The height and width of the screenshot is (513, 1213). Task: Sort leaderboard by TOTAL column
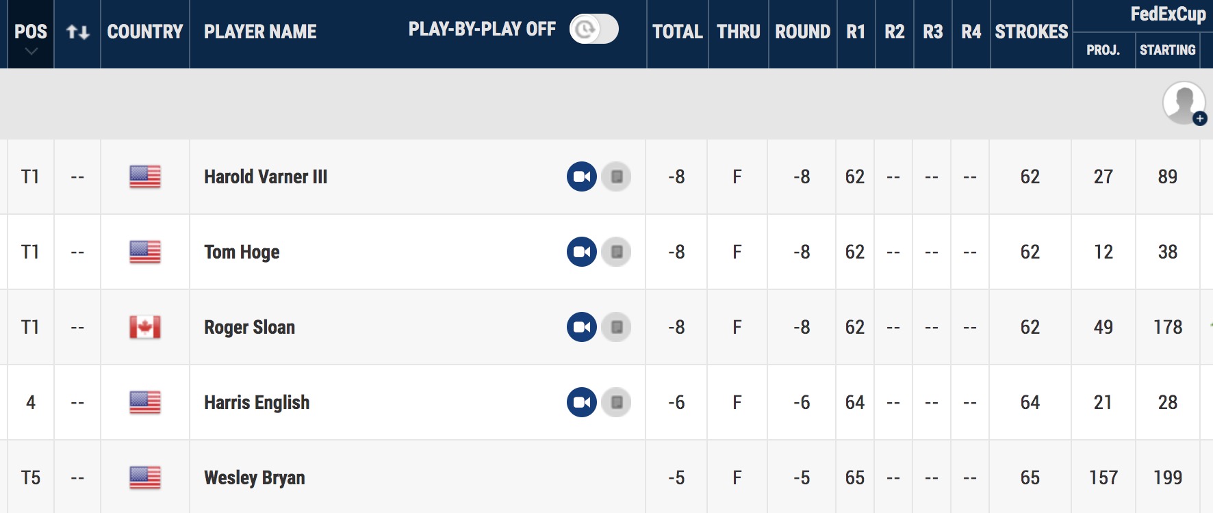tap(677, 32)
